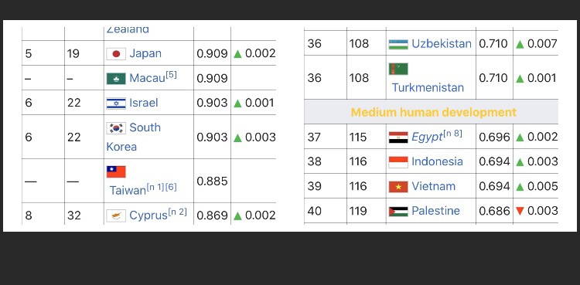
Task: Open the Taiwan link
Action: pyautogui.click(x=128, y=190)
